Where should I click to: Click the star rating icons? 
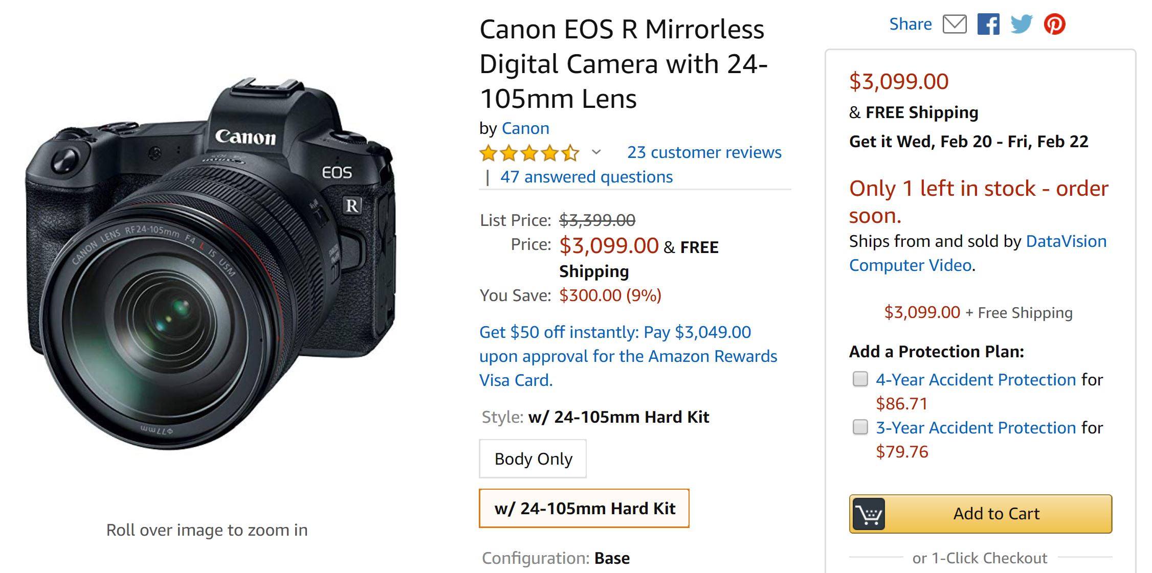pos(529,153)
